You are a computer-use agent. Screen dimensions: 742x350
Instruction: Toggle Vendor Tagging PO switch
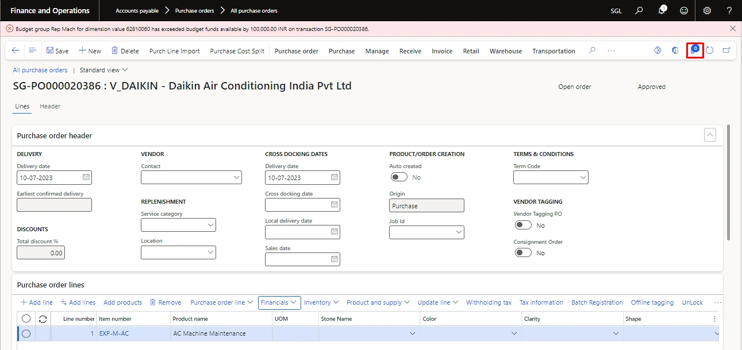[523, 225]
